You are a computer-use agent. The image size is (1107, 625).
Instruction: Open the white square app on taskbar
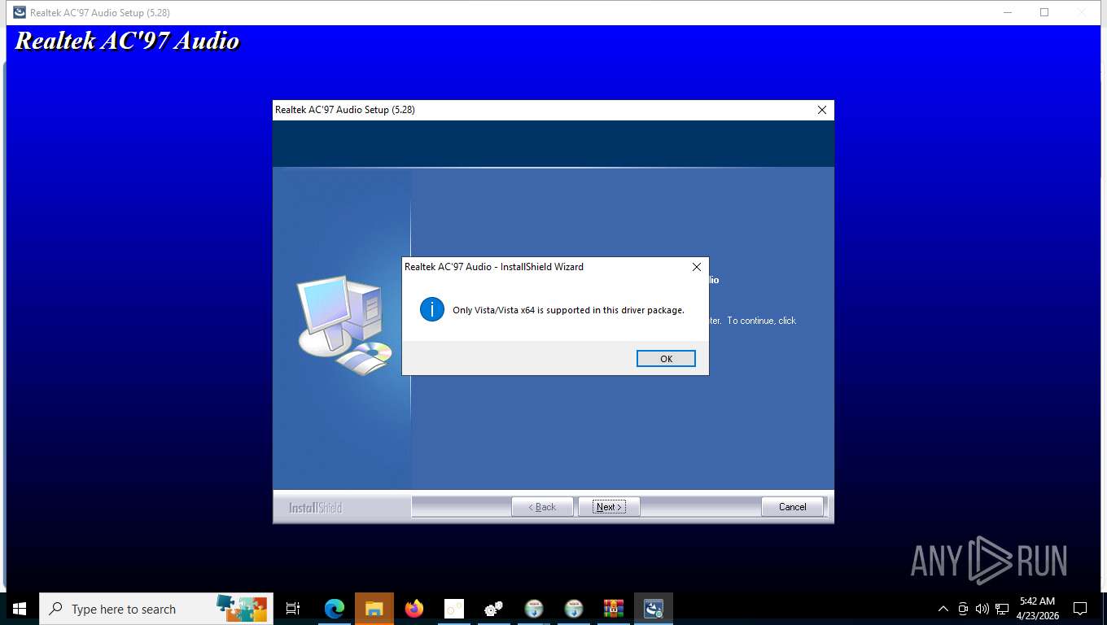(453, 609)
